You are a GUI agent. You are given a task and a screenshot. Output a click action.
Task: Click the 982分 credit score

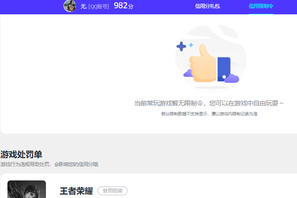124,6
